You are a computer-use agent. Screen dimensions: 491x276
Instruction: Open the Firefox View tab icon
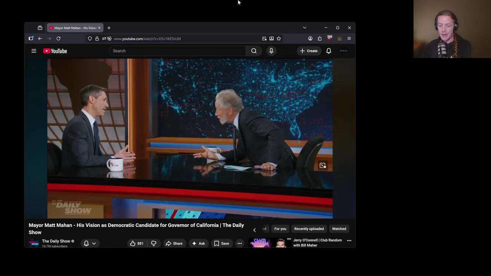point(40,28)
